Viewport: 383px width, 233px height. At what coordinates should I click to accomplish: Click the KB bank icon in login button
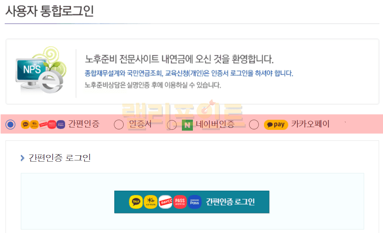(150, 202)
